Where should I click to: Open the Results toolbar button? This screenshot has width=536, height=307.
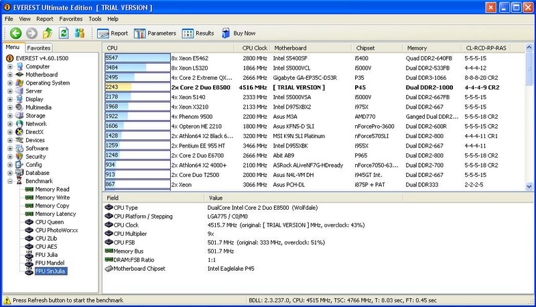coord(198,33)
